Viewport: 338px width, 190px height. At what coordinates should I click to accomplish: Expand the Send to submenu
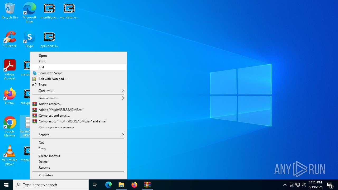coord(78,135)
